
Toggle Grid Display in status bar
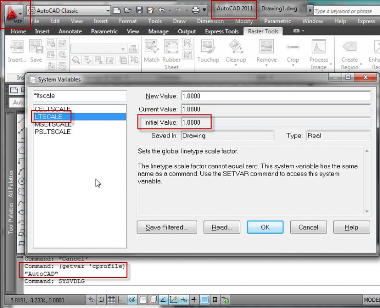(111, 300)
